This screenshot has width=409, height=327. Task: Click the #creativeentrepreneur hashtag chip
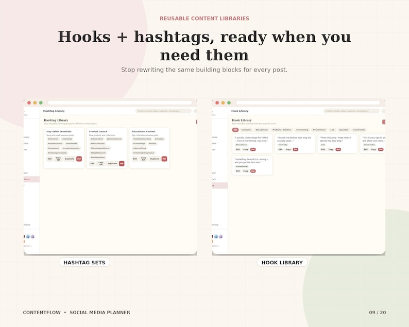(x=144, y=153)
